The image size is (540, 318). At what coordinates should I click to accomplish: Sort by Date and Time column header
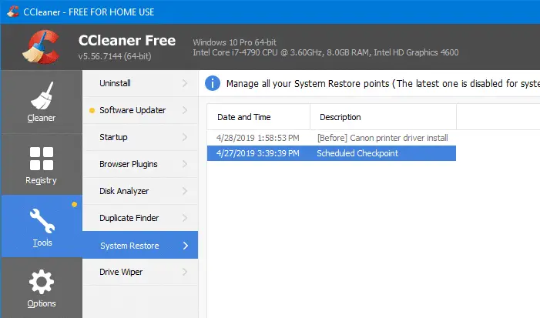pyautogui.click(x=258, y=117)
